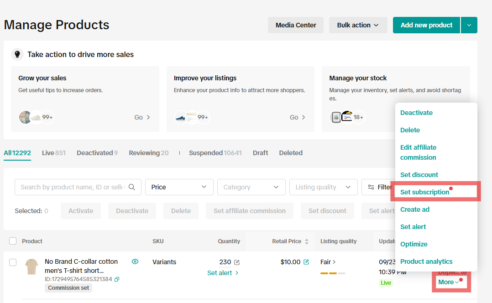
Task: Click the product search input field
Action: (72, 187)
